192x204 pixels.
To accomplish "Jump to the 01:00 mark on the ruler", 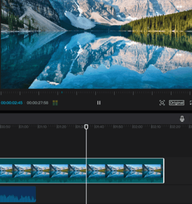I will 24,127.
